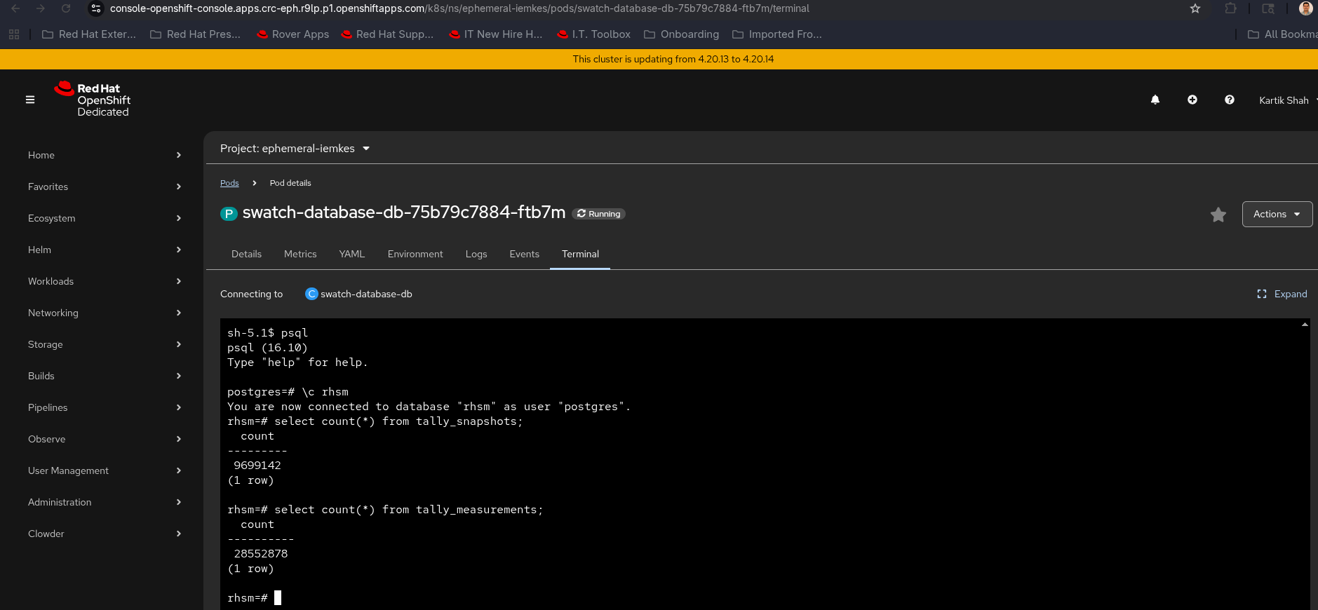This screenshot has width=1318, height=610.
Task: Click the Running status badge
Action: coord(598,214)
